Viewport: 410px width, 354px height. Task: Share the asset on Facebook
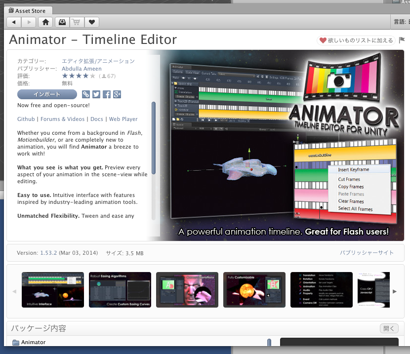(x=107, y=94)
